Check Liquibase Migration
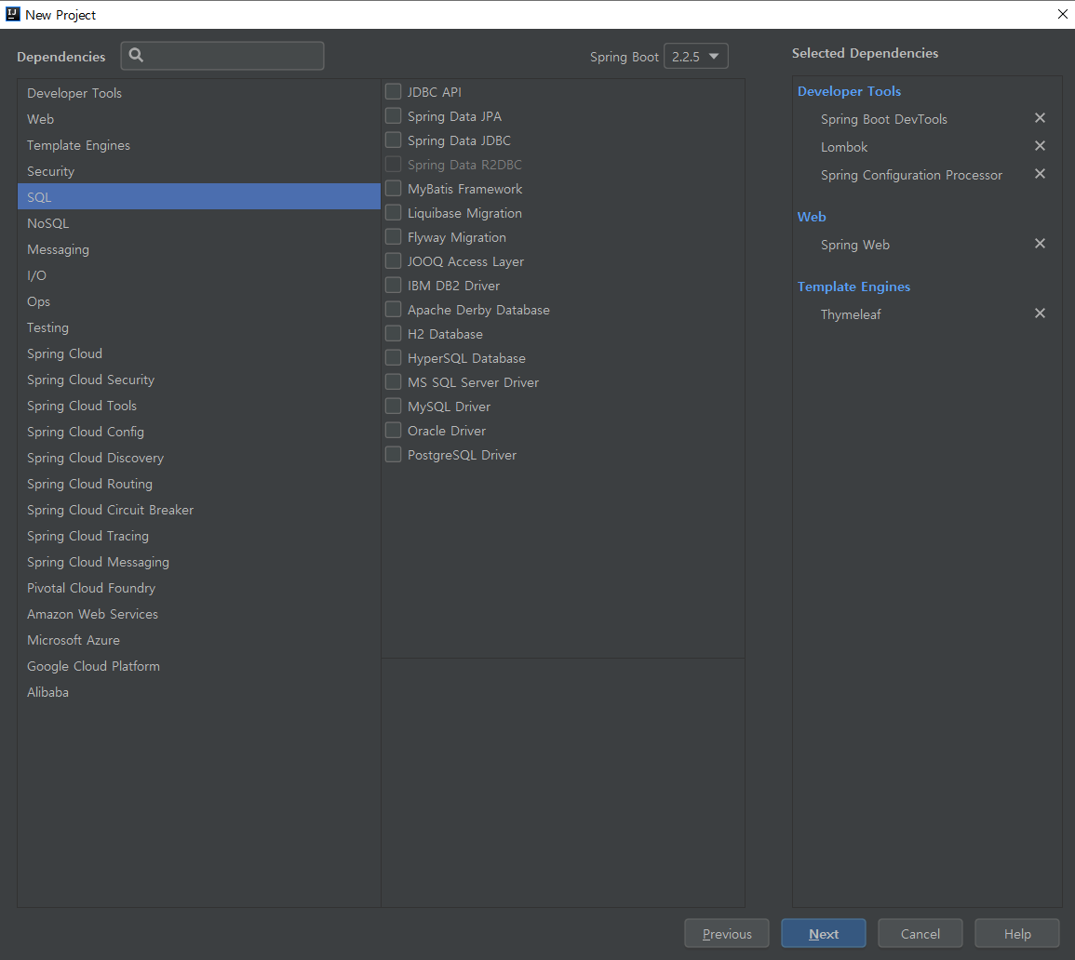 pos(393,212)
